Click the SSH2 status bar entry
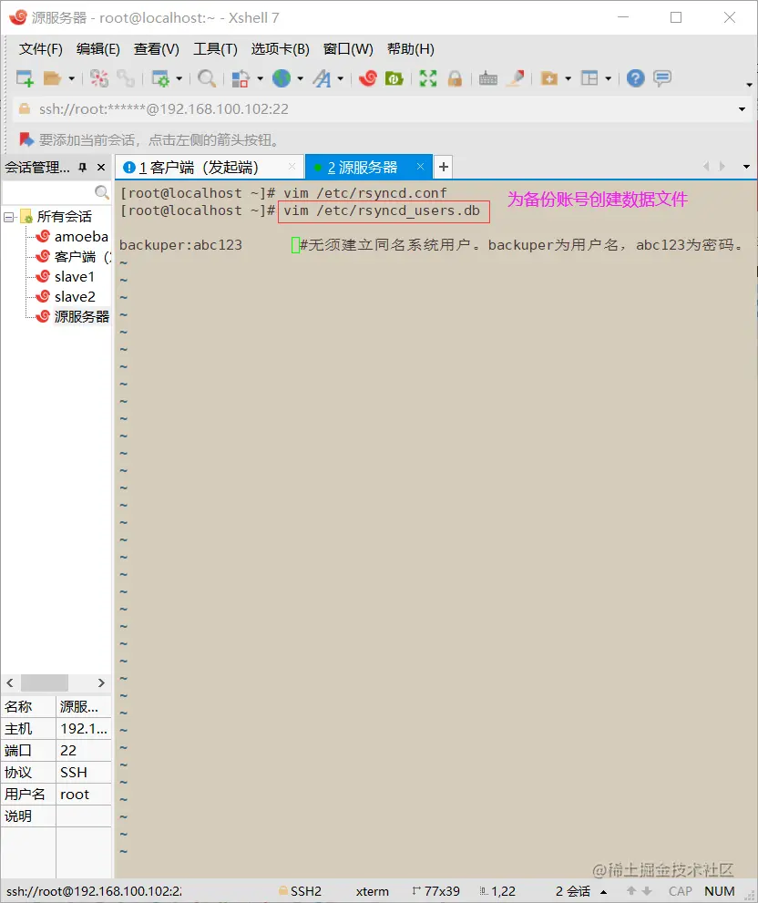Image resolution: width=758 pixels, height=903 pixels. coord(300,891)
